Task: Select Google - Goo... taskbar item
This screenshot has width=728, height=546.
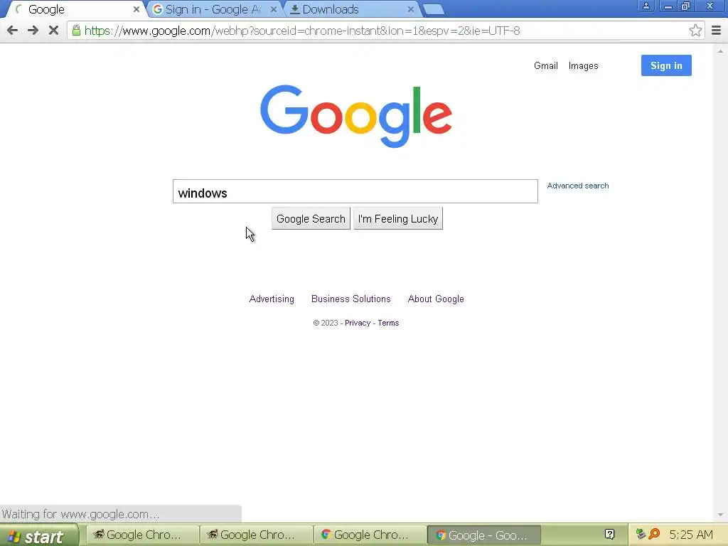Action: (483, 535)
